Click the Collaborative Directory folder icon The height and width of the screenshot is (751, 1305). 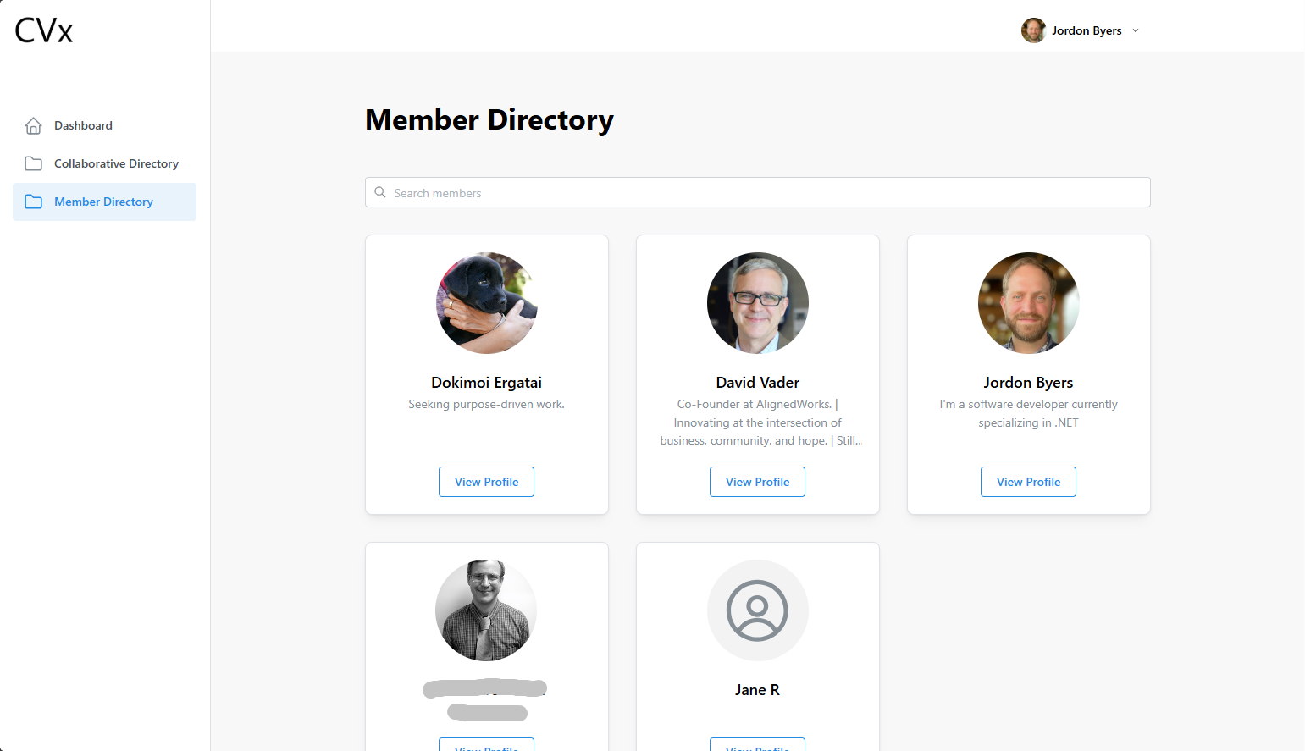tap(33, 163)
